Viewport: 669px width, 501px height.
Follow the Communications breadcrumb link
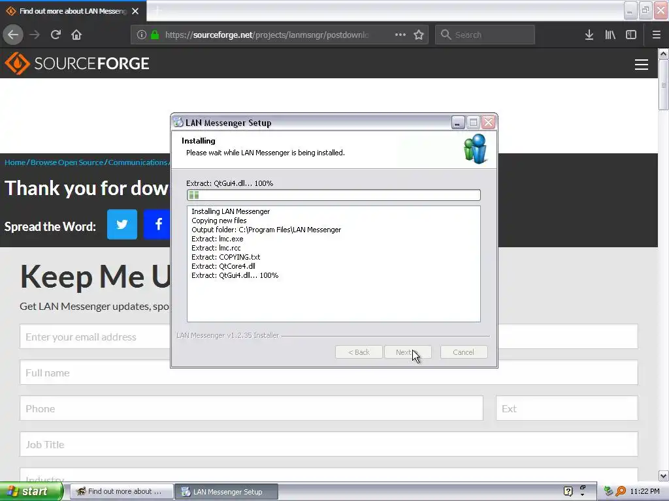click(137, 162)
